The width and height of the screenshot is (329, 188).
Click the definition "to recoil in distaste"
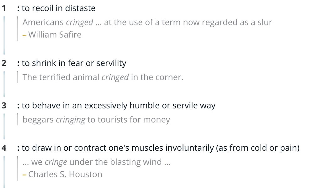[58, 8]
